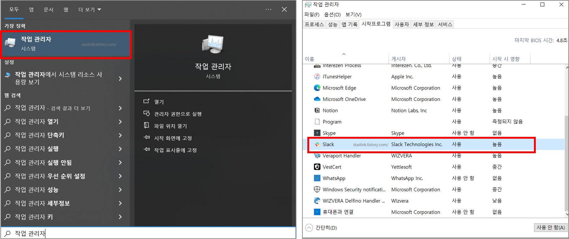Expand the arrow for 작업 관리자 우선 순위 설정
The width and height of the screenshot is (569, 239).
(120, 176)
